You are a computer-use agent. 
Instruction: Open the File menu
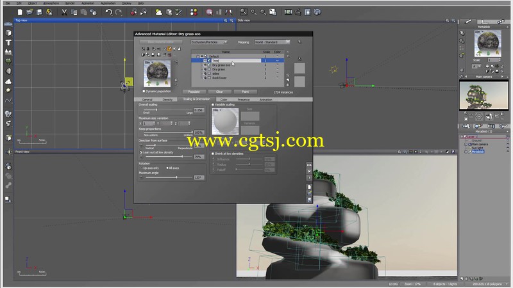pyautogui.click(x=8, y=3)
